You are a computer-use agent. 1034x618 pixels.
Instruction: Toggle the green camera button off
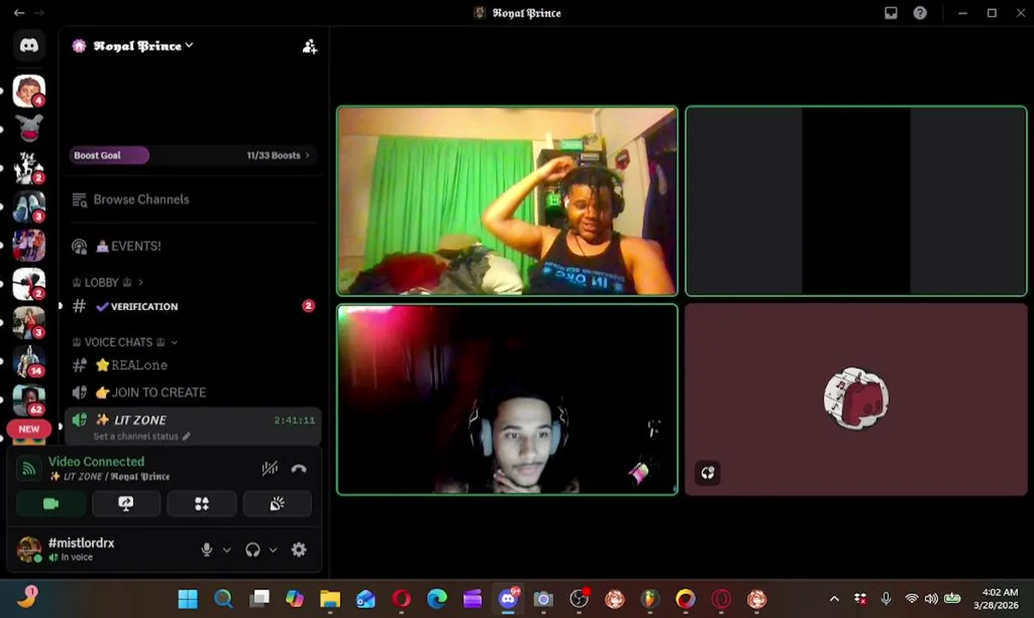(51, 504)
